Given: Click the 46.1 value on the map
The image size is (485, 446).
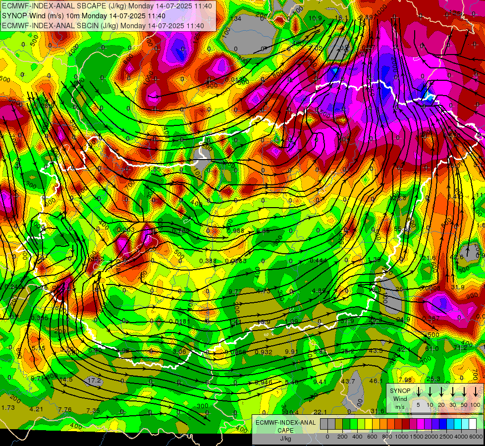Looking at the screenshot, I should pyautogui.click(x=376, y=381).
